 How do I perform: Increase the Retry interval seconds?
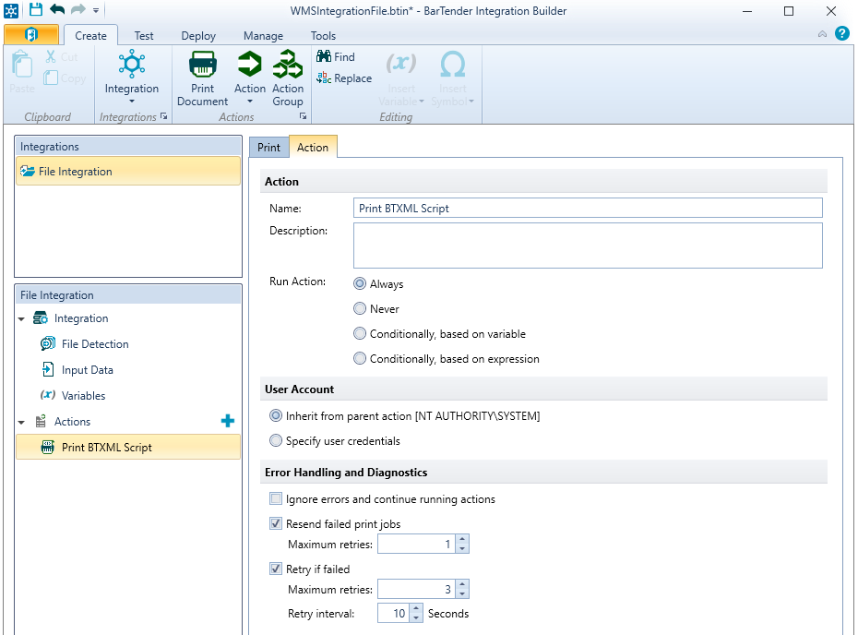416,609
